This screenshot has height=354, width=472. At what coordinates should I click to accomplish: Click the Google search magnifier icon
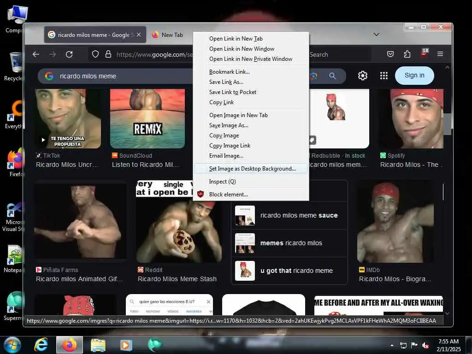coord(332,76)
